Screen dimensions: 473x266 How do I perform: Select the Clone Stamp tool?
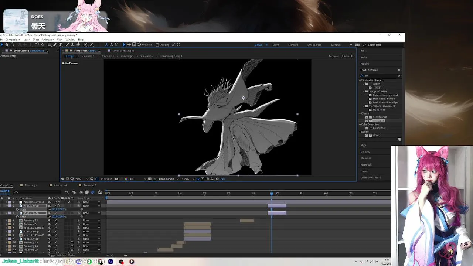[73, 45]
